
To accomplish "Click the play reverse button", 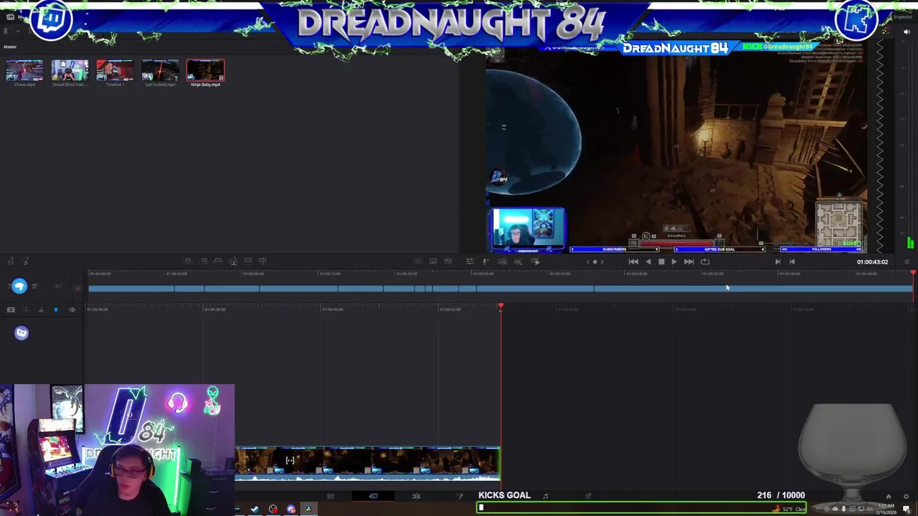I will 648,262.
